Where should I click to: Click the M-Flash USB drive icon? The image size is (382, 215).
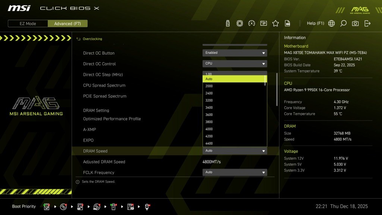coord(228,23)
